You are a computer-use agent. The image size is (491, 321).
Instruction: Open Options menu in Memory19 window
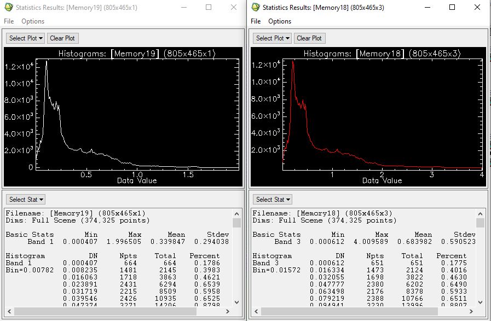pos(33,21)
